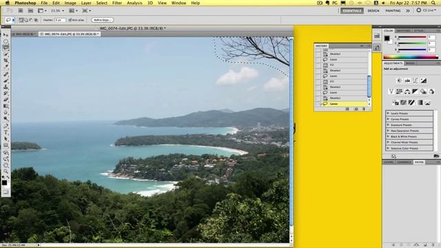
Task: Select the Pen tool
Action: [6, 125]
